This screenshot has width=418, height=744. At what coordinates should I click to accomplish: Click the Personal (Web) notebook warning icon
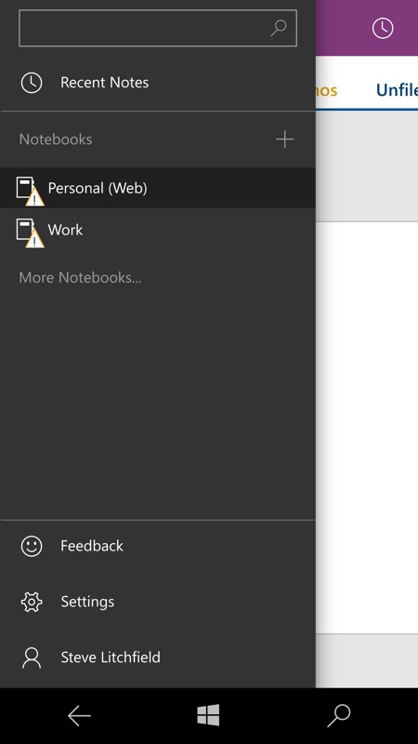tap(34, 197)
